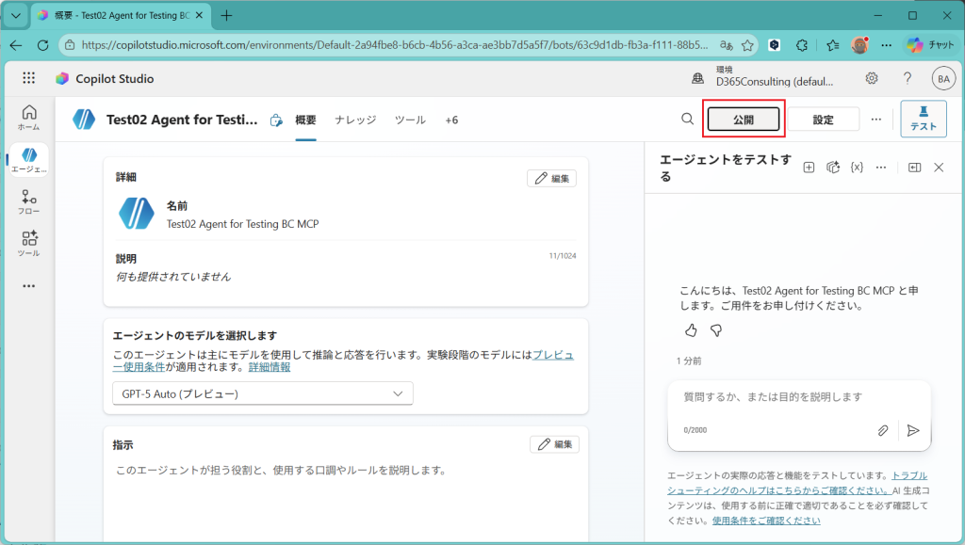Open the ホーム (Home) sidebar icon
The width and height of the screenshot is (965, 545).
pyautogui.click(x=28, y=117)
